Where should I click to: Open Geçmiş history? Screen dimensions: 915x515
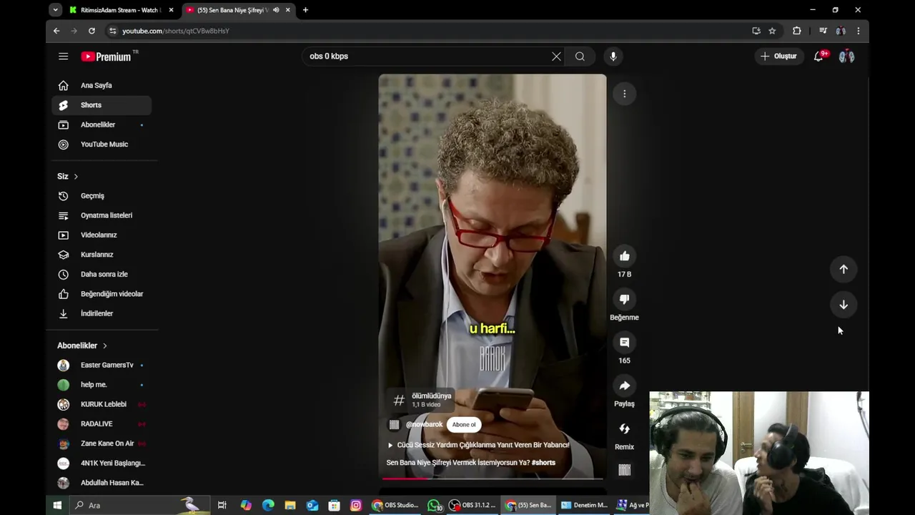(x=102, y=196)
